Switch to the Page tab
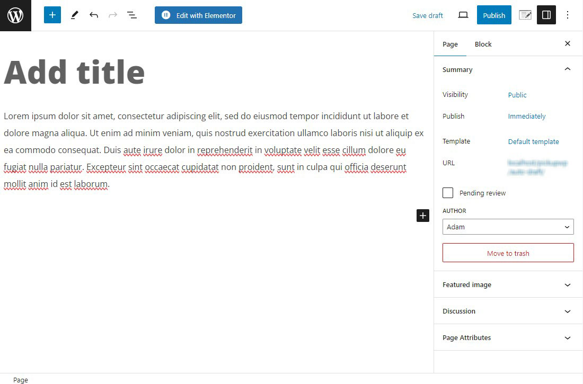Viewport: 583px width, 384px height. (450, 44)
